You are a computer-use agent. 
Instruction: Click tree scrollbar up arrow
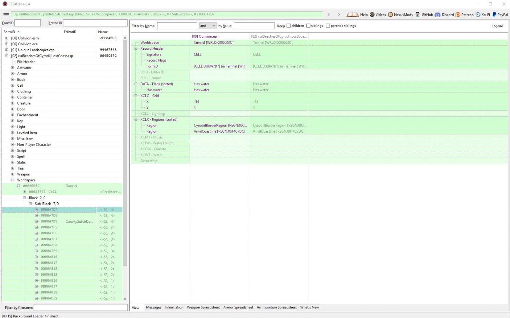pyautogui.click(x=125, y=38)
